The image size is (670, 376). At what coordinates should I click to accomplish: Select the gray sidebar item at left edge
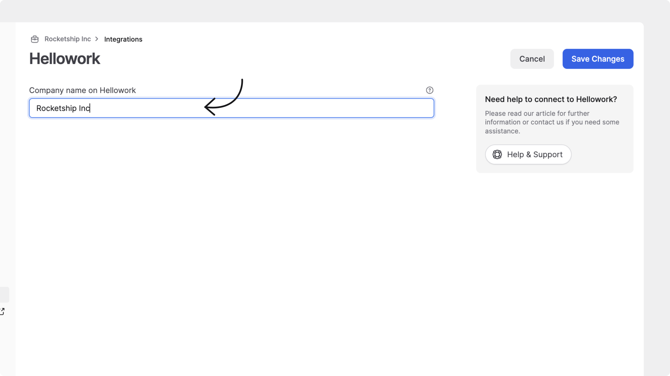[x=4, y=295]
